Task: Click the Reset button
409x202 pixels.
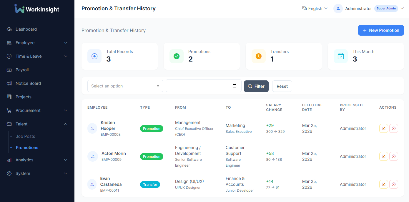Action: tap(282, 86)
